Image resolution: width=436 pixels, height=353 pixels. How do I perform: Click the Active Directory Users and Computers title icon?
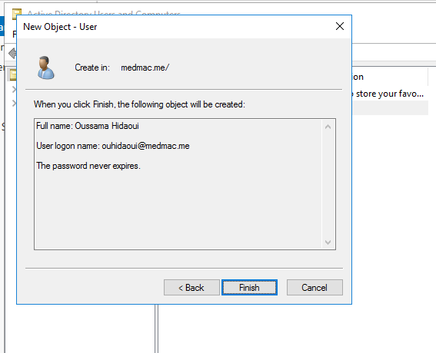coord(17,13)
